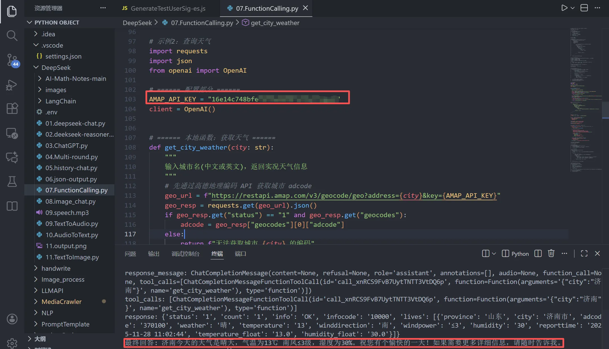Open 09.speech.mp3 audio file
The image size is (609, 349).
[67, 213]
